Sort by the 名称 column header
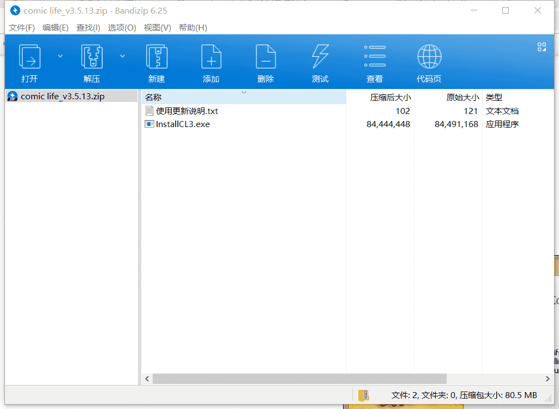Viewport: 559px width, 409px height. click(244, 97)
